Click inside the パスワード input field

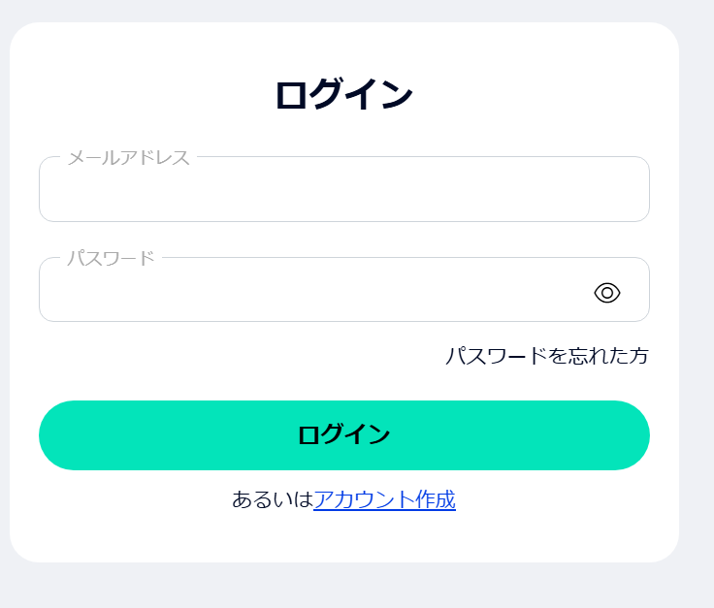tap(310, 291)
